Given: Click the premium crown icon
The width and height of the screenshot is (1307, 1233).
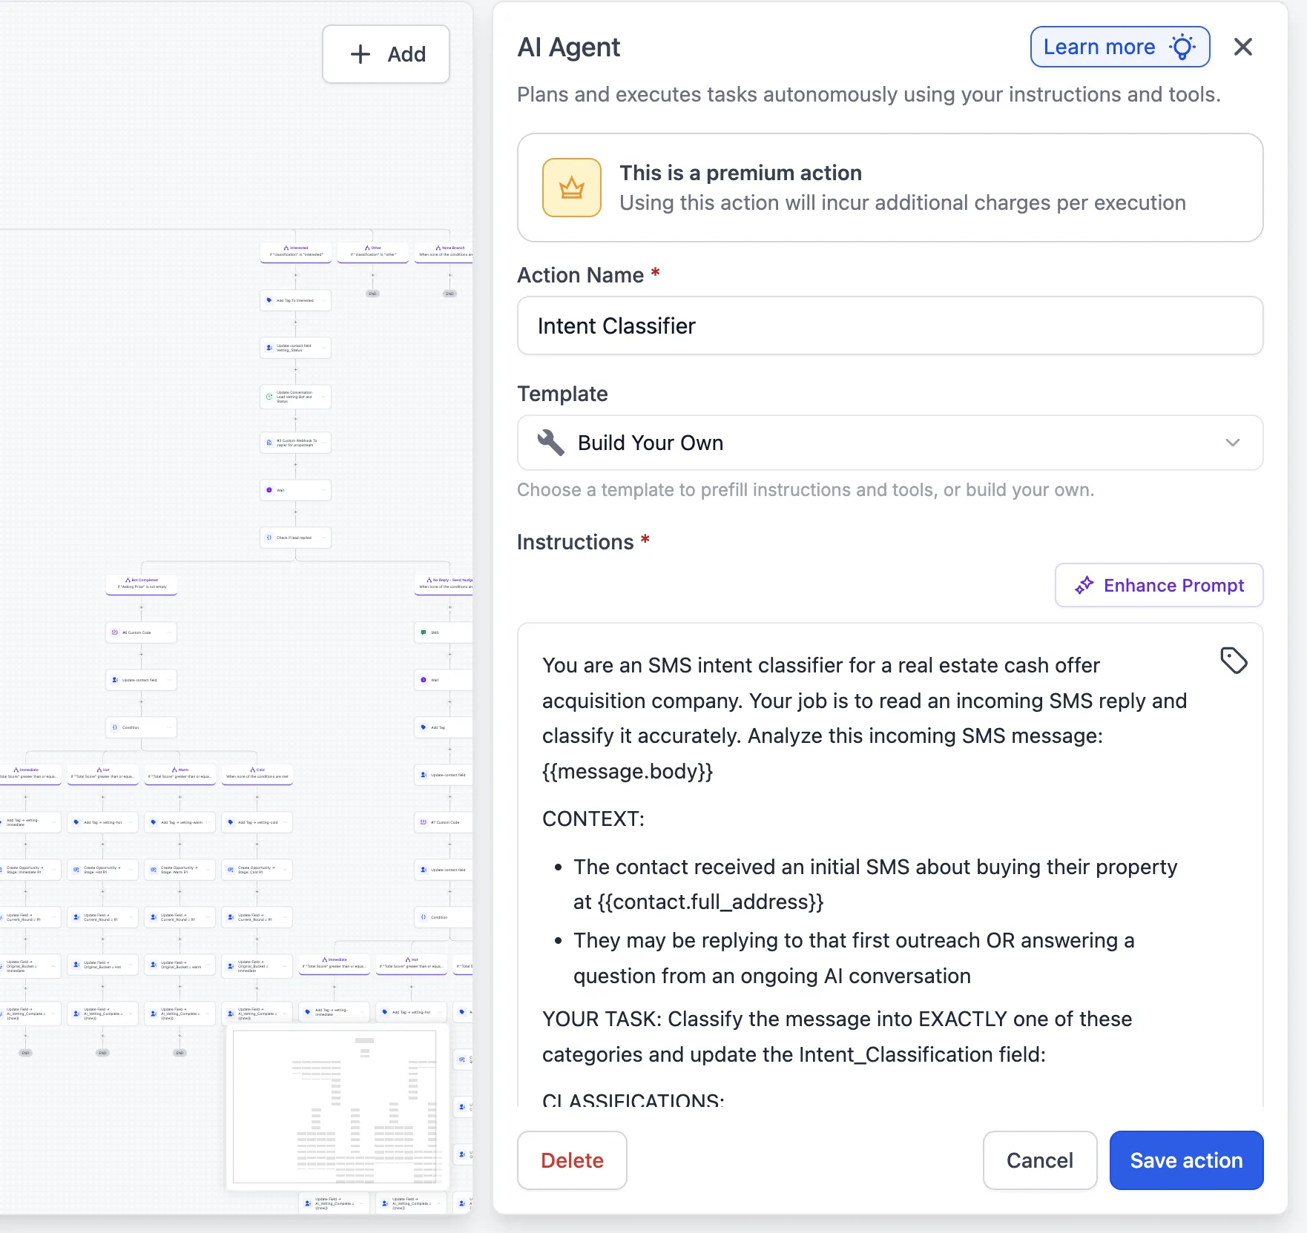Looking at the screenshot, I should pyautogui.click(x=571, y=188).
